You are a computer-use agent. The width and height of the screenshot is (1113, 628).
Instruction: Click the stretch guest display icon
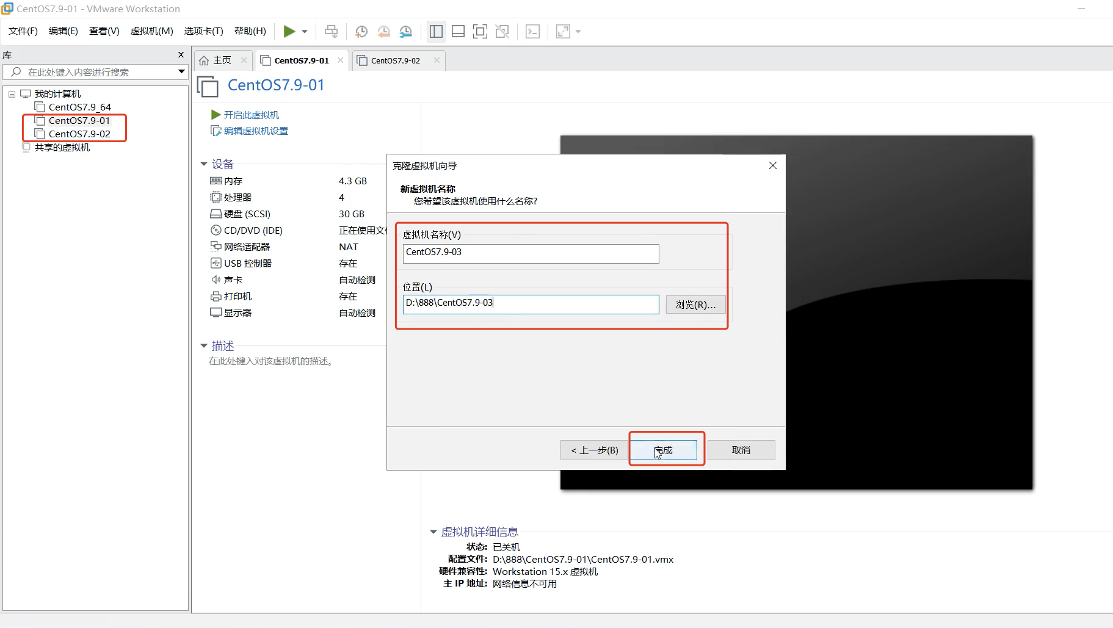tap(563, 31)
